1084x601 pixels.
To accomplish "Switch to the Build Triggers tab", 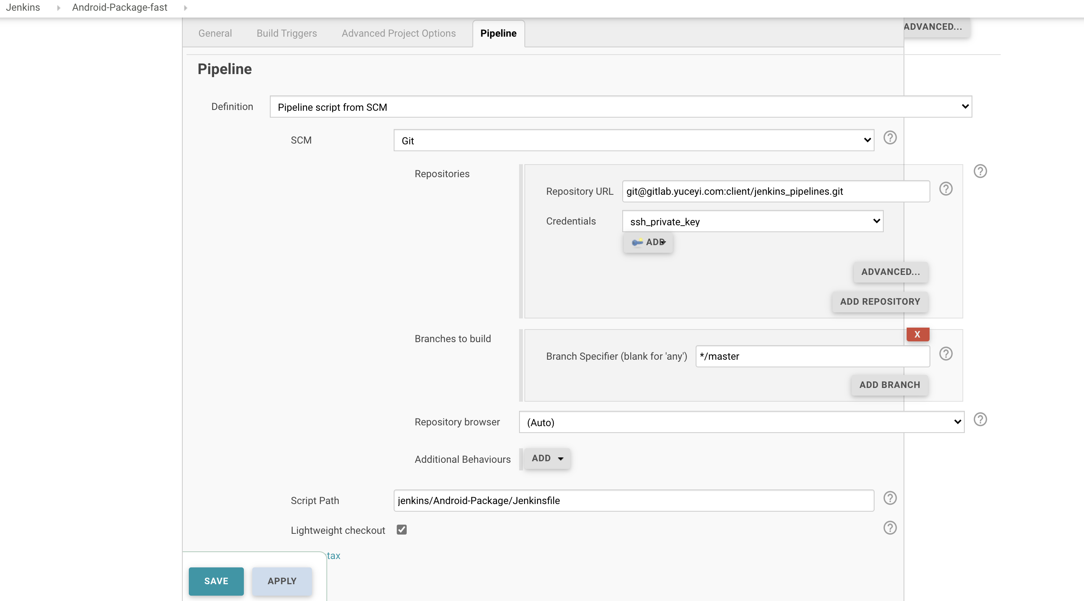I will pos(287,33).
